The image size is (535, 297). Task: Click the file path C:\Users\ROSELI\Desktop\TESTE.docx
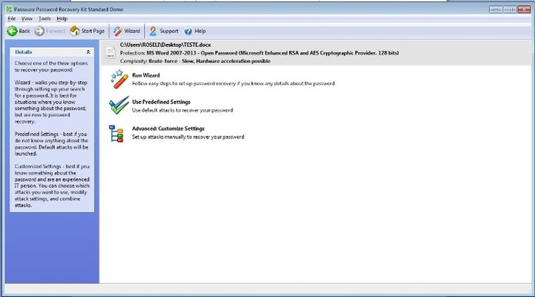click(165, 45)
